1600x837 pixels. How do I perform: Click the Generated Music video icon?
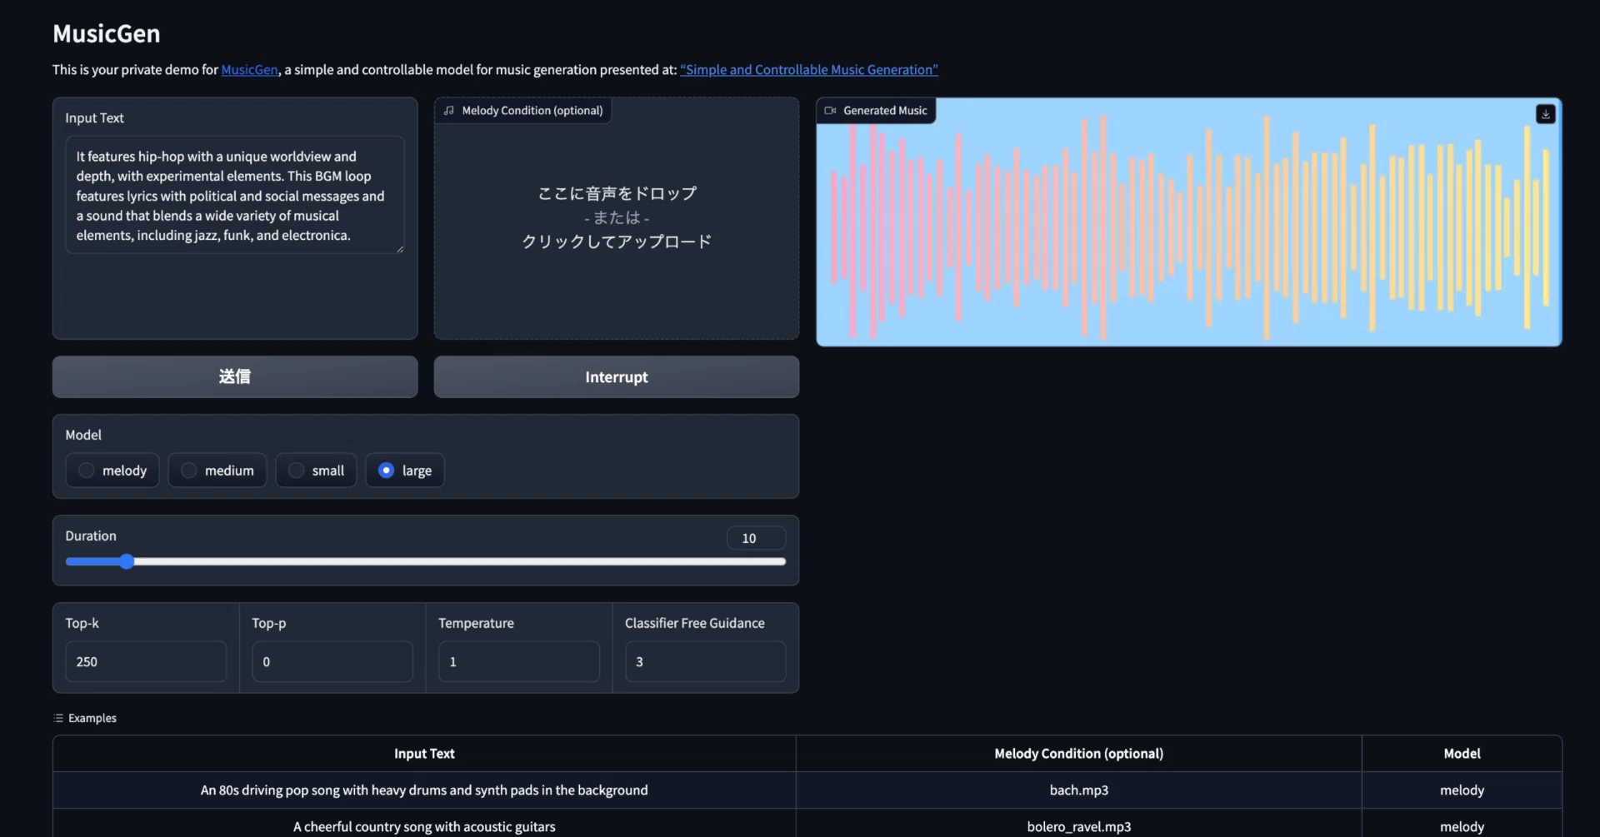click(830, 111)
